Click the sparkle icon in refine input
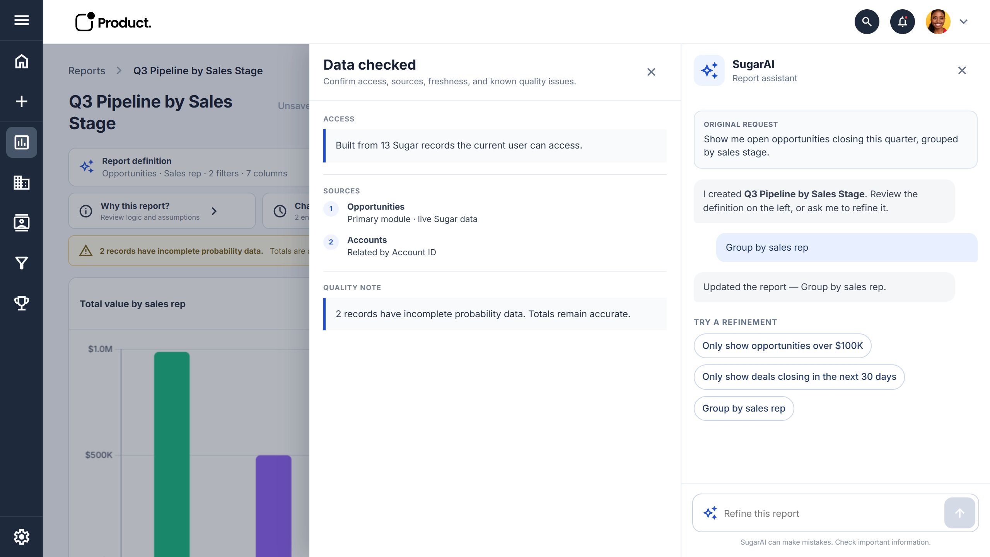 coord(710,513)
